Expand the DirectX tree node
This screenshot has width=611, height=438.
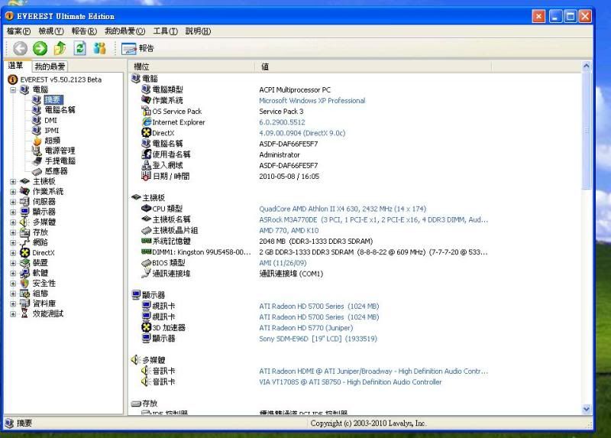point(13,252)
